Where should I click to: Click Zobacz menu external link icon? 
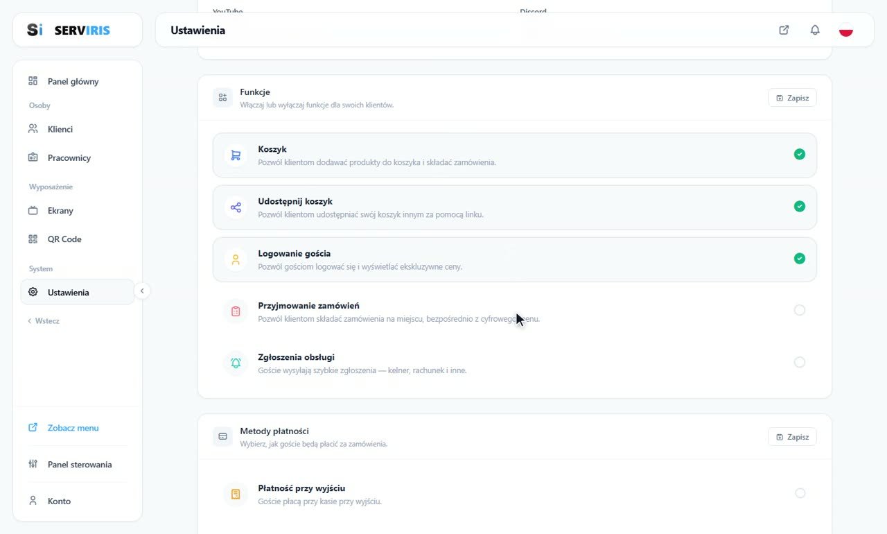pyautogui.click(x=33, y=428)
